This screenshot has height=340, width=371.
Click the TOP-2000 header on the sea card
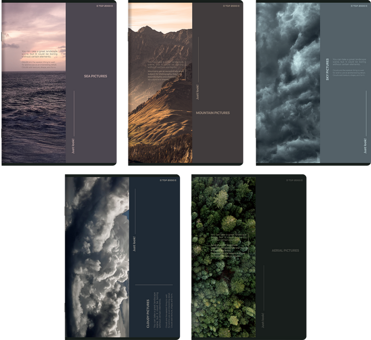[x=105, y=6]
